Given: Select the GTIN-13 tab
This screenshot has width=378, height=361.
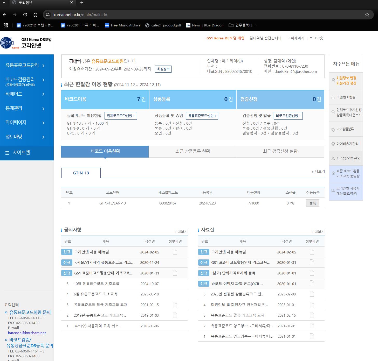Looking at the screenshot, I should coord(81,173).
